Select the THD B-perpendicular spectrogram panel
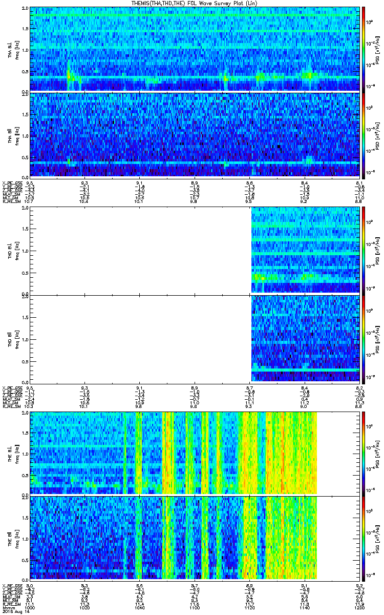 (x=195, y=250)
